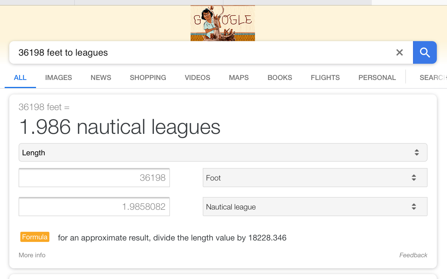The width and height of the screenshot is (447, 279).
Task: Click the input field showing 36198
Action: 94,178
